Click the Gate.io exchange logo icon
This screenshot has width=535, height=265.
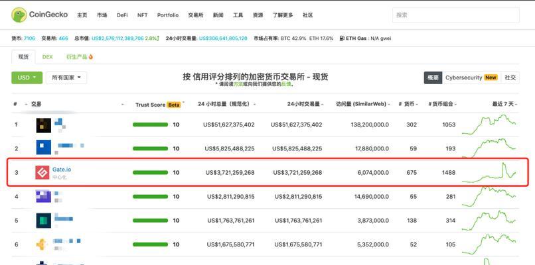pos(42,172)
